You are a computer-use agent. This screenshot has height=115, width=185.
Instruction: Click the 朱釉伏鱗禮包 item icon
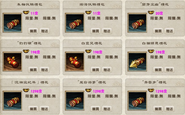[12, 23]
